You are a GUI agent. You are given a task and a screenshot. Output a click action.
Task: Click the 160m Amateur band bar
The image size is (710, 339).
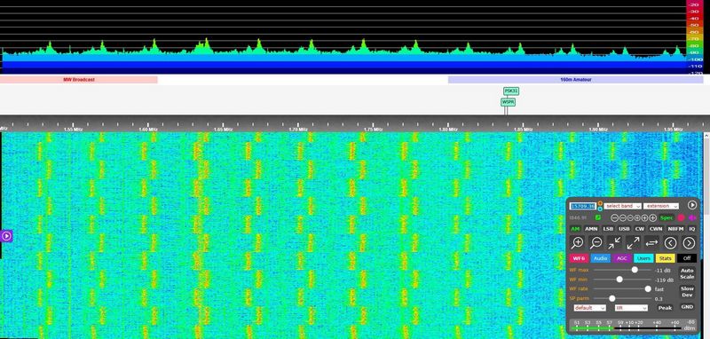[x=575, y=80]
